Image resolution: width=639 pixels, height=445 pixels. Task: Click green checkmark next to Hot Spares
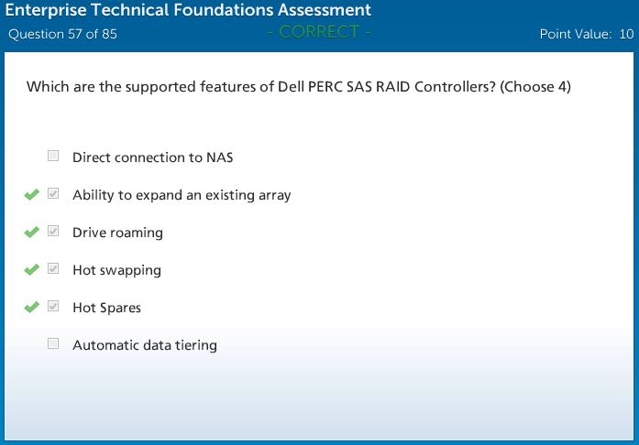[32, 308]
